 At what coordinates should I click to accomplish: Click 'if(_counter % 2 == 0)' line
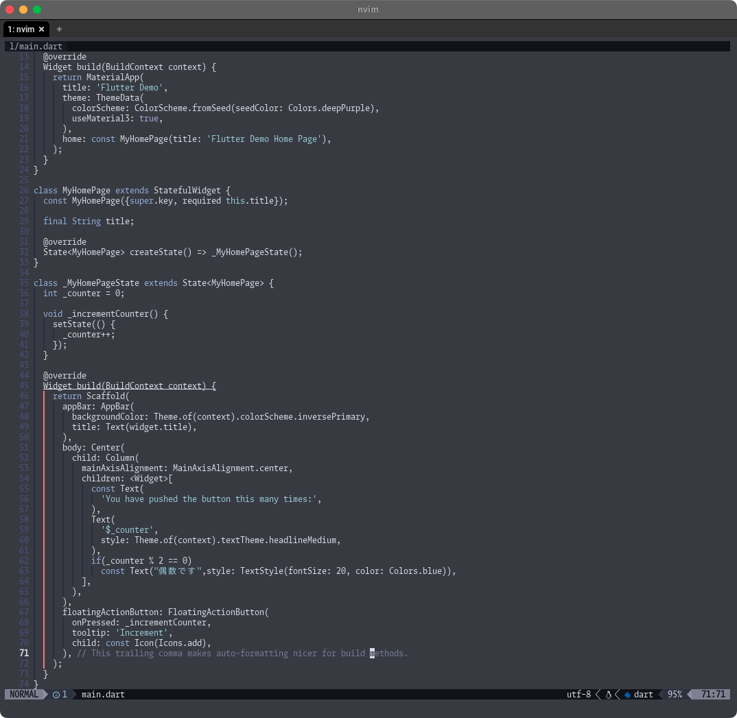(x=141, y=561)
